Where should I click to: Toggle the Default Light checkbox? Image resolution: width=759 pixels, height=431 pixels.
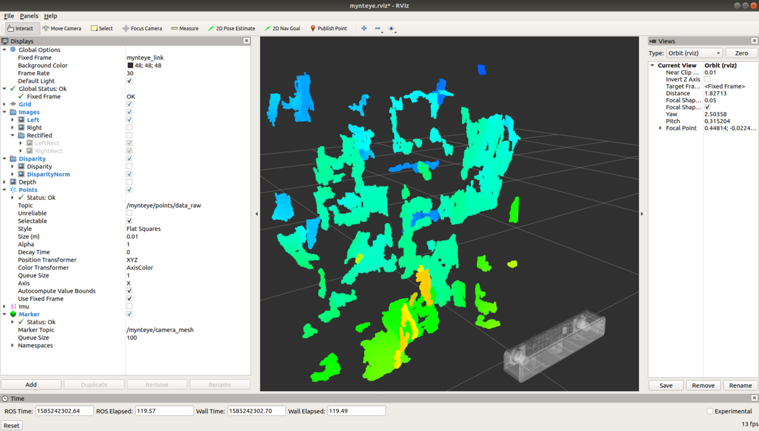point(130,81)
